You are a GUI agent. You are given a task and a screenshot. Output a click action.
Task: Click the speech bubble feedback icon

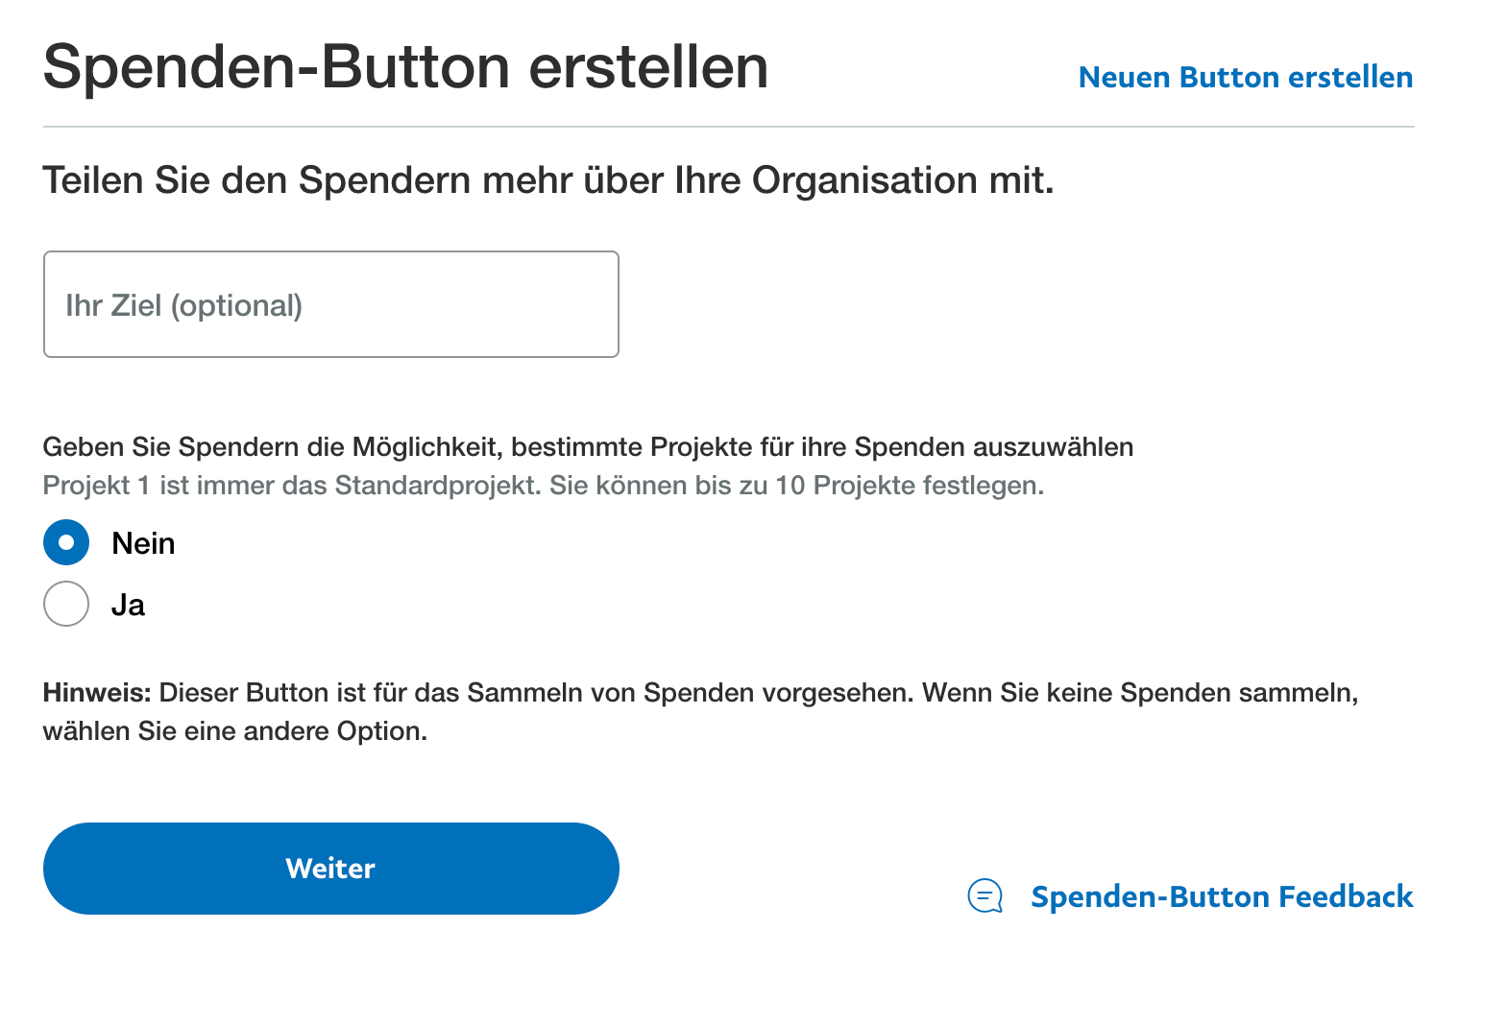pyautogui.click(x=984, y=896)
